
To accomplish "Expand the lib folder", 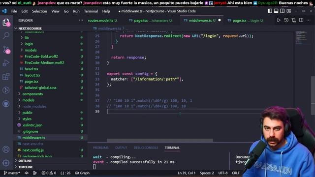I will pyautogui.click(x=50, y=37).
